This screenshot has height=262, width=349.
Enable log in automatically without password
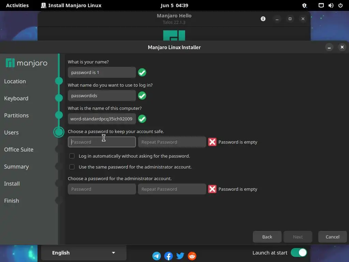pos(72,156)
